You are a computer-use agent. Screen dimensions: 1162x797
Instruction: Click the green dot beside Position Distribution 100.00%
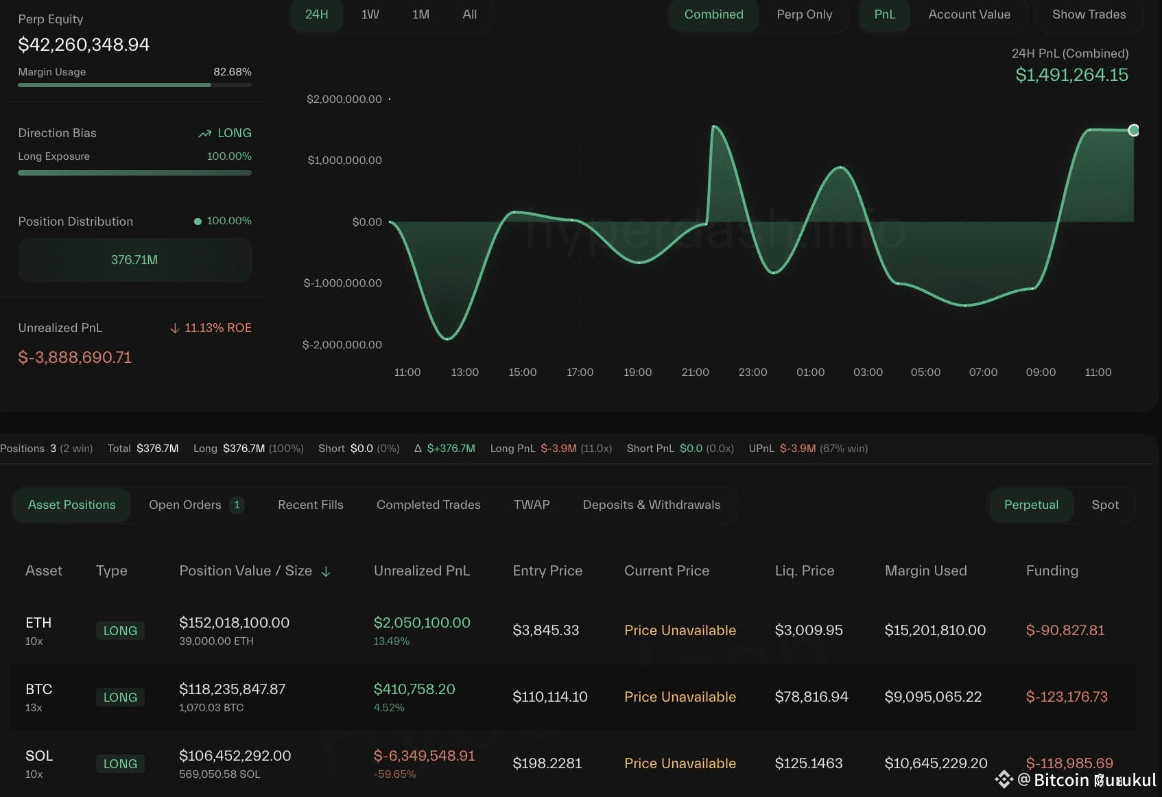pos(198,222)
